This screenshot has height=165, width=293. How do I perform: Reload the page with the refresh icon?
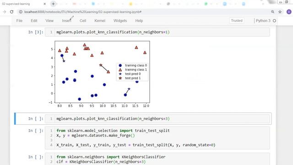click(11, 12)
